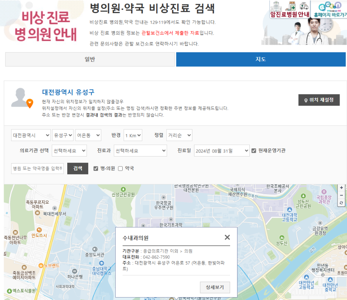Click the 사회과학대학 map label

(x=65, y=286)
